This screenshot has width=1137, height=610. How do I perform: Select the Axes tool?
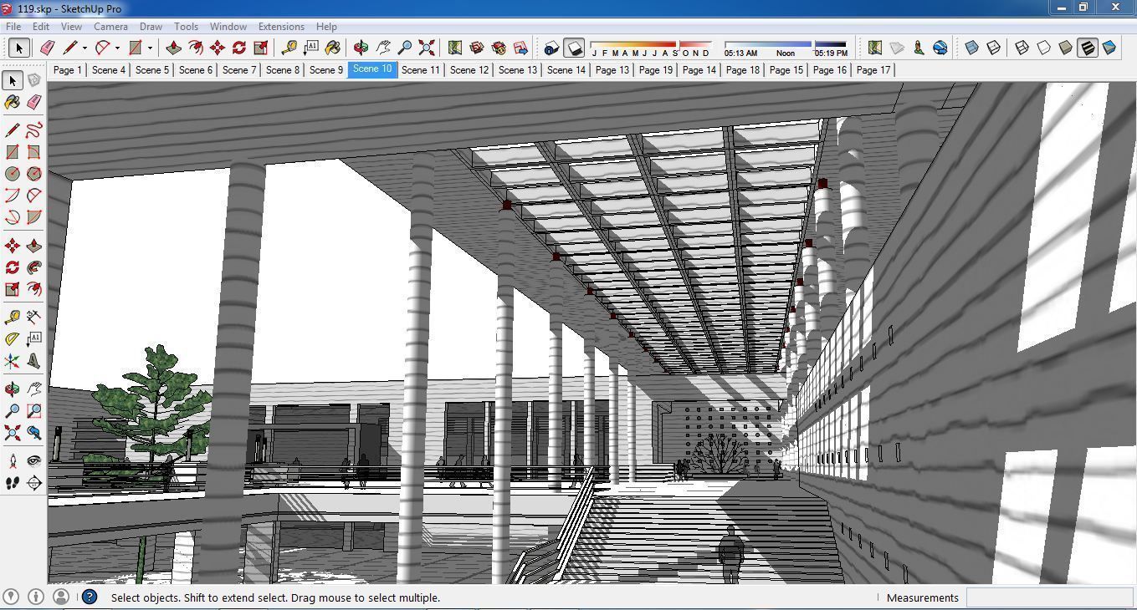[12, 361]
